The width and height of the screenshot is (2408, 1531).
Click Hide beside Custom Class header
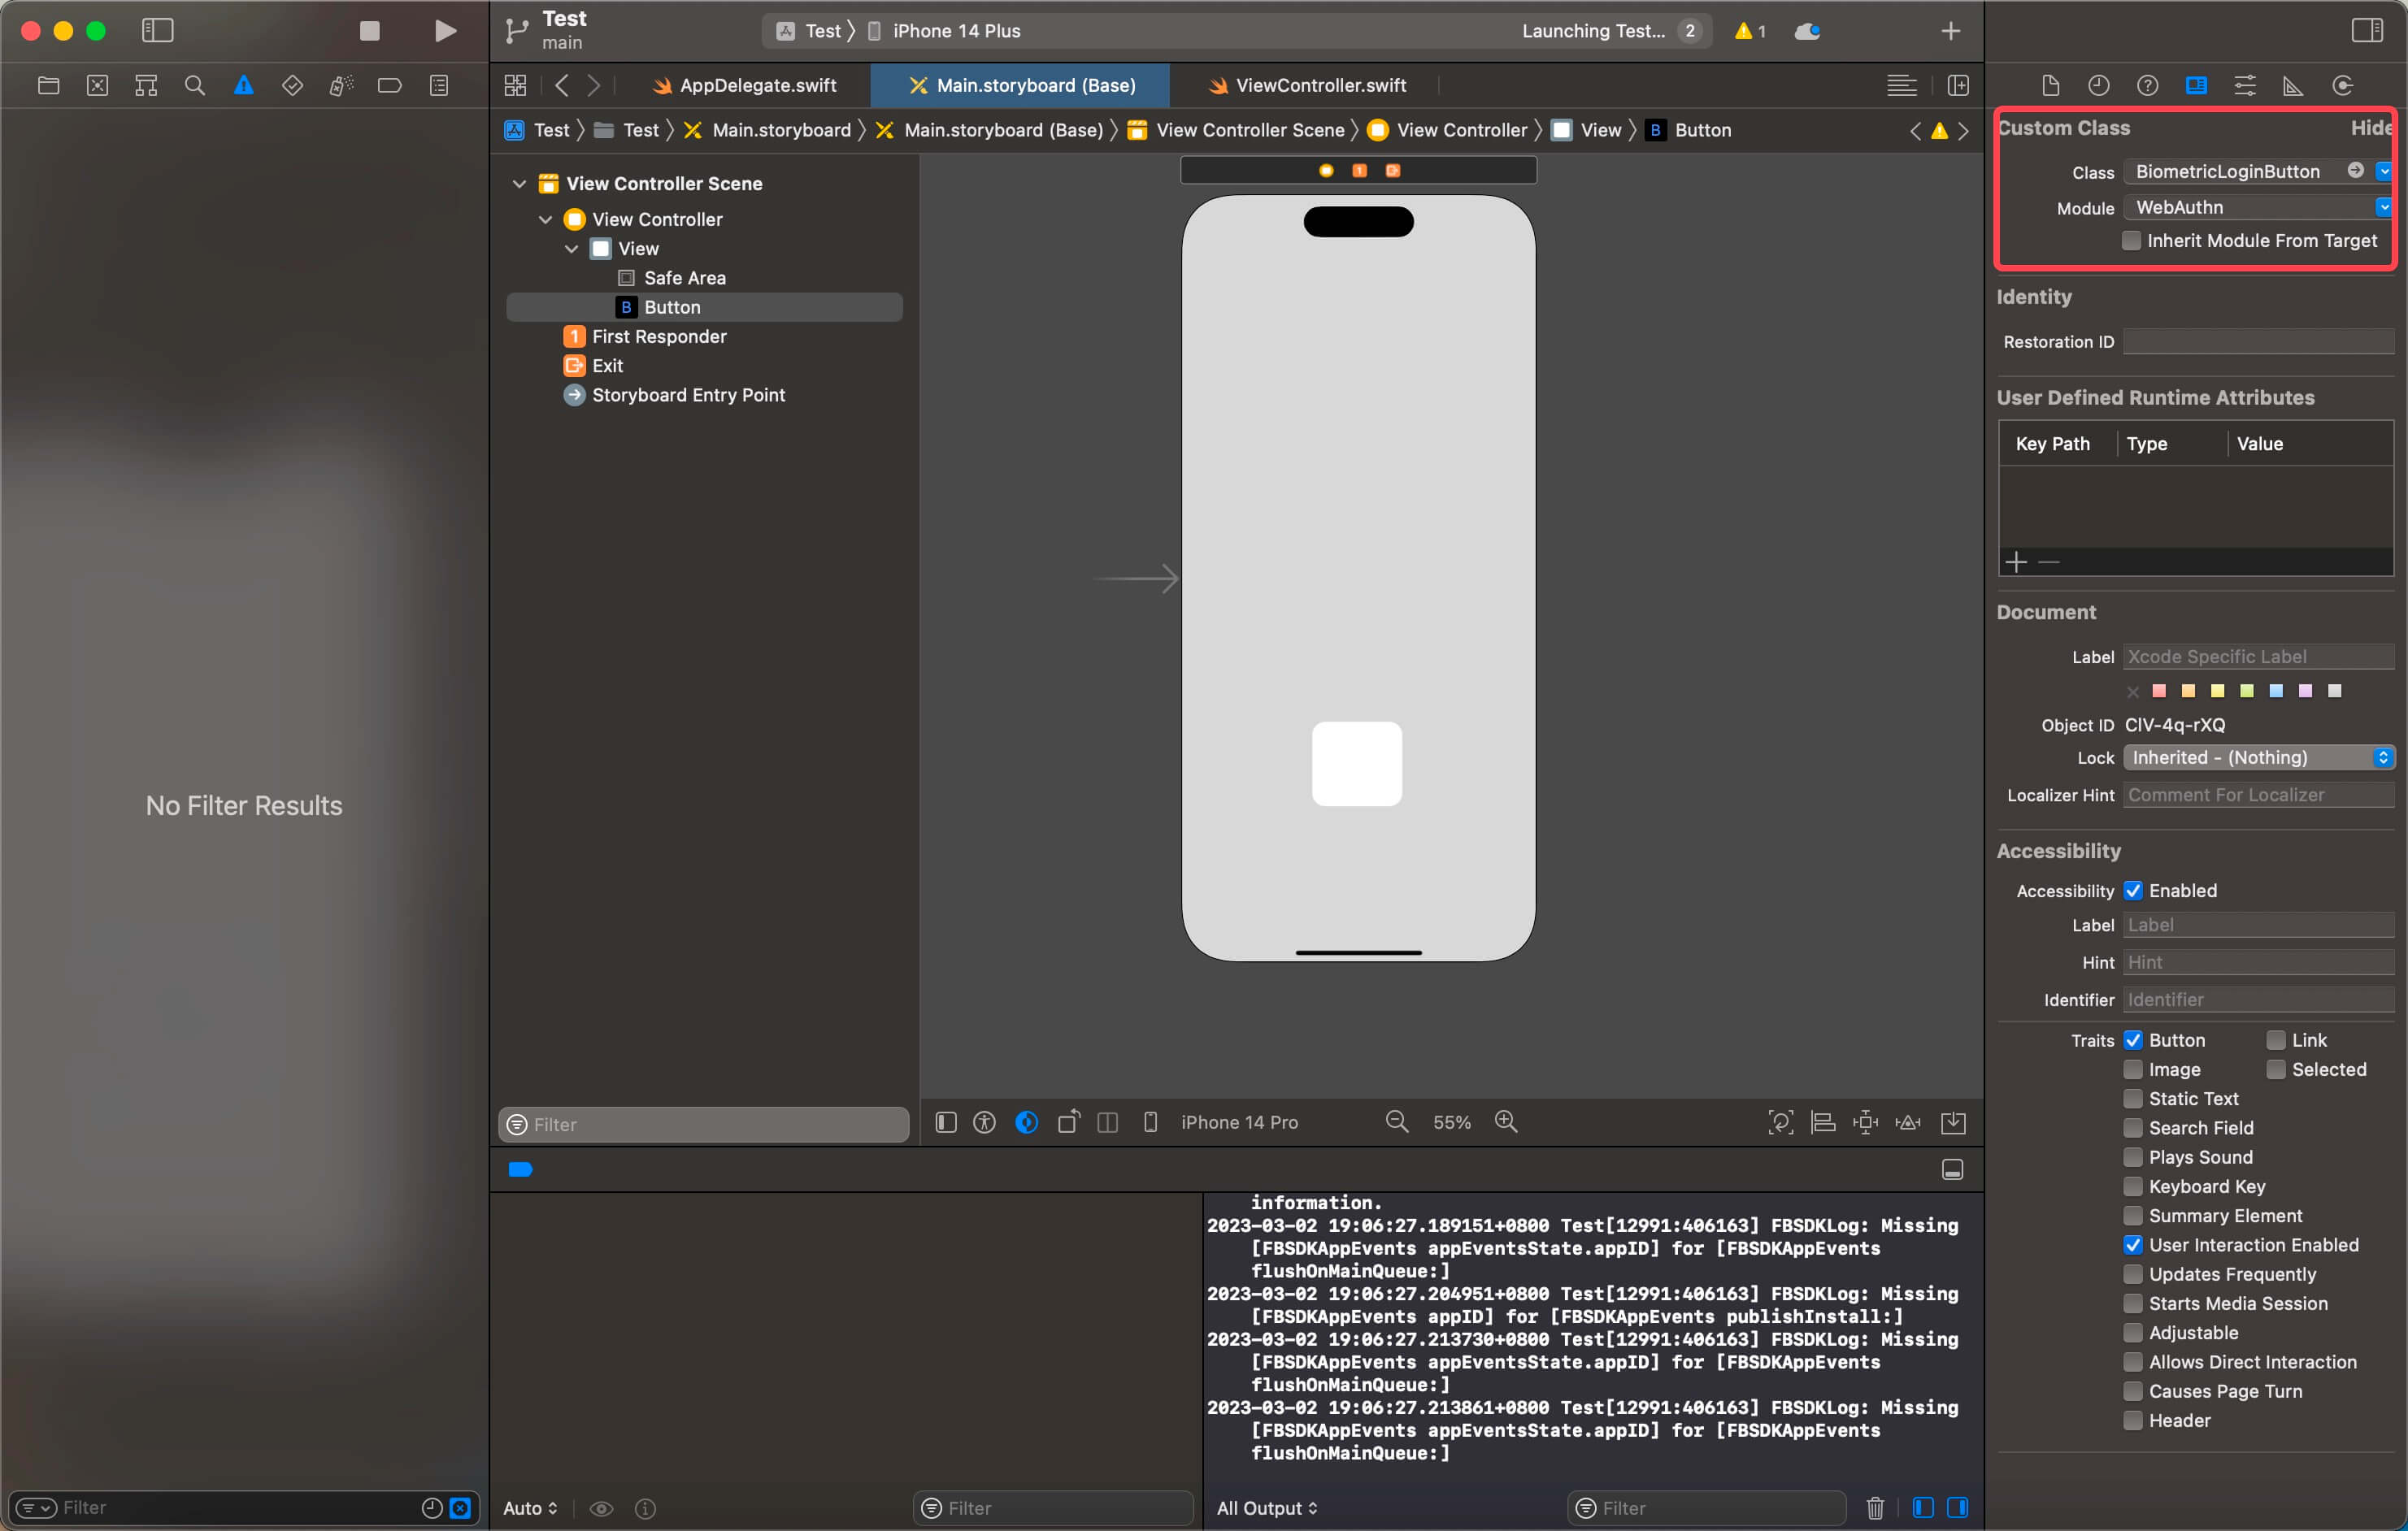[2371, 128]
